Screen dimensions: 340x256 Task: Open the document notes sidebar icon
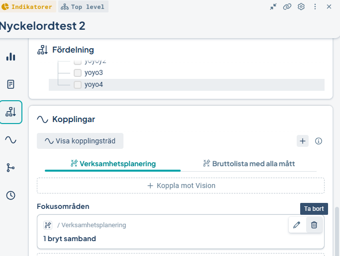pyautogui.click(x=10, y=84)
